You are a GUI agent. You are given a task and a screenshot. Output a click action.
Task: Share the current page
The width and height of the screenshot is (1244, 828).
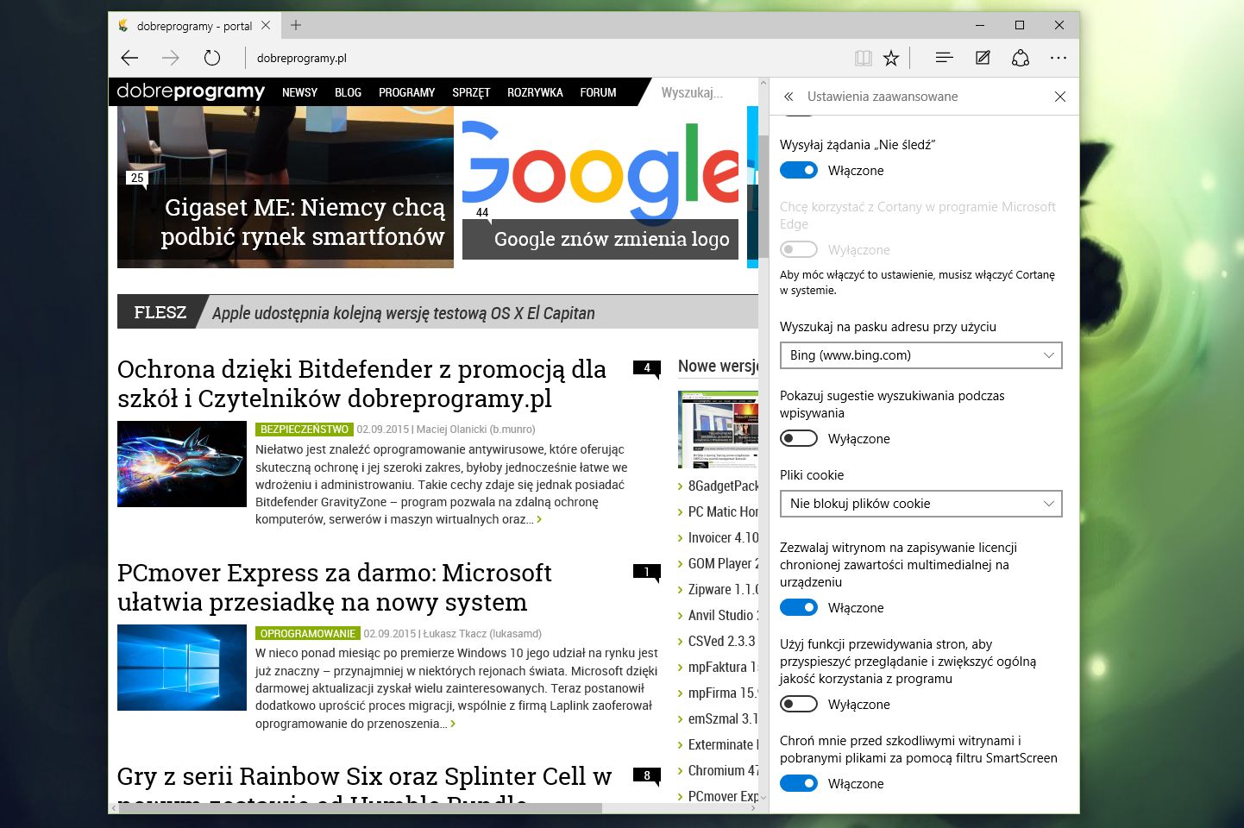(x=1020, y=57)
